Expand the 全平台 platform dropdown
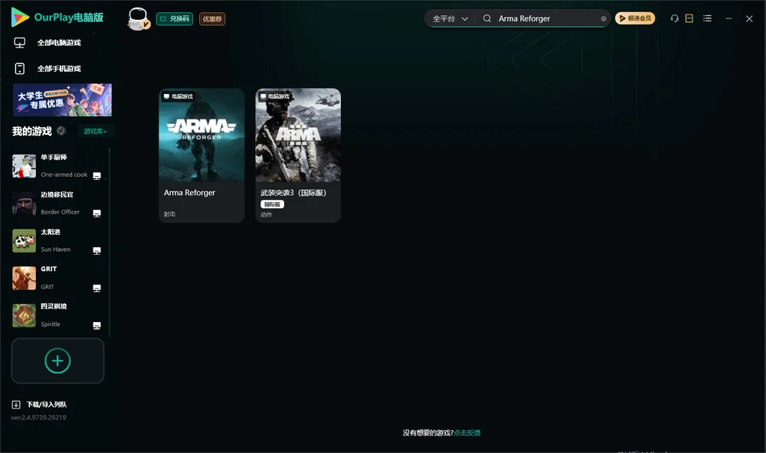766x453 pixels. pos(450,18)
